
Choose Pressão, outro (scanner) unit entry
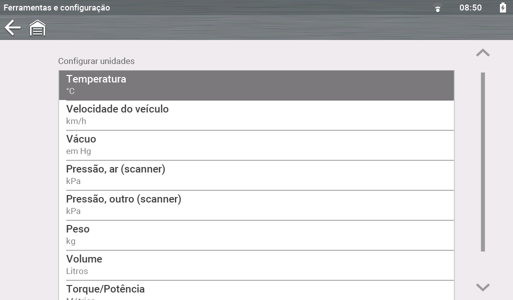pos(256,205)
